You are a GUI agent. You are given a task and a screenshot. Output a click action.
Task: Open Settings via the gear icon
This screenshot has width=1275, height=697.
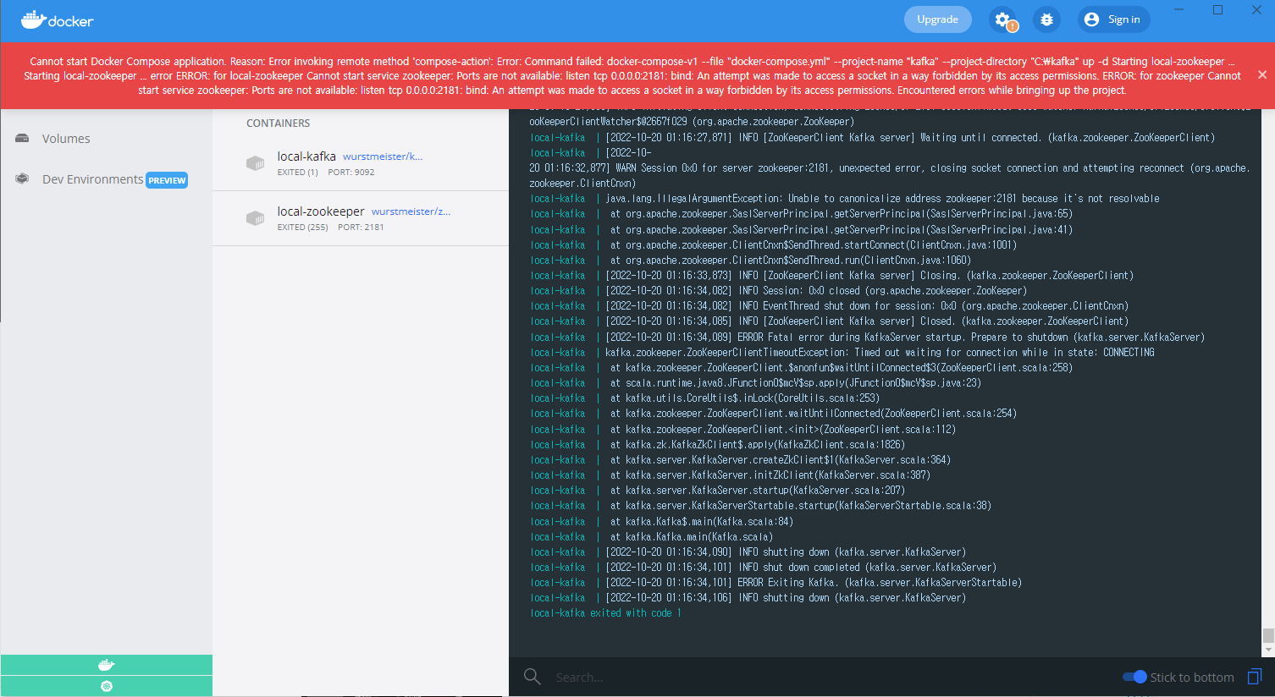(1002, 19)
